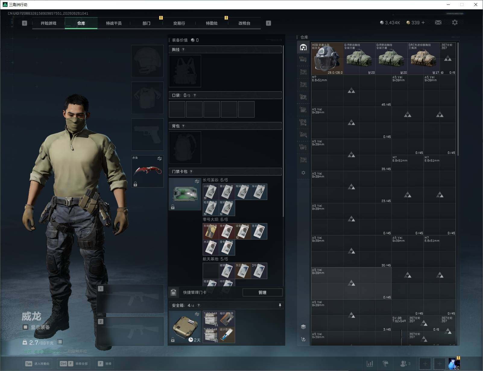Viewport: 483px width, 371px height.
Task: Click the plus icon beside 339 currency
Action: click(423, 23)
